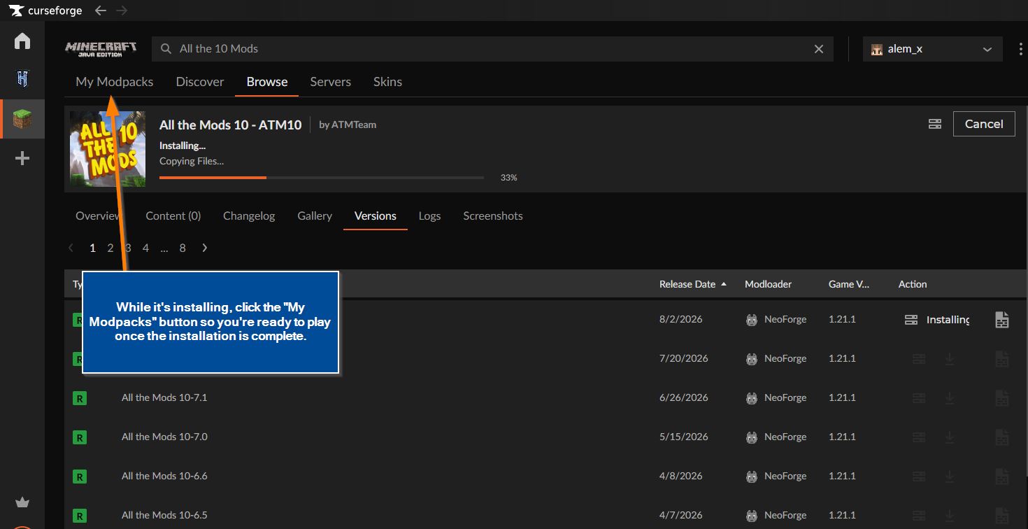Click the server pack icon in 7/20/2026 row
The image size is (1028, 529).
tap(919, 359)
